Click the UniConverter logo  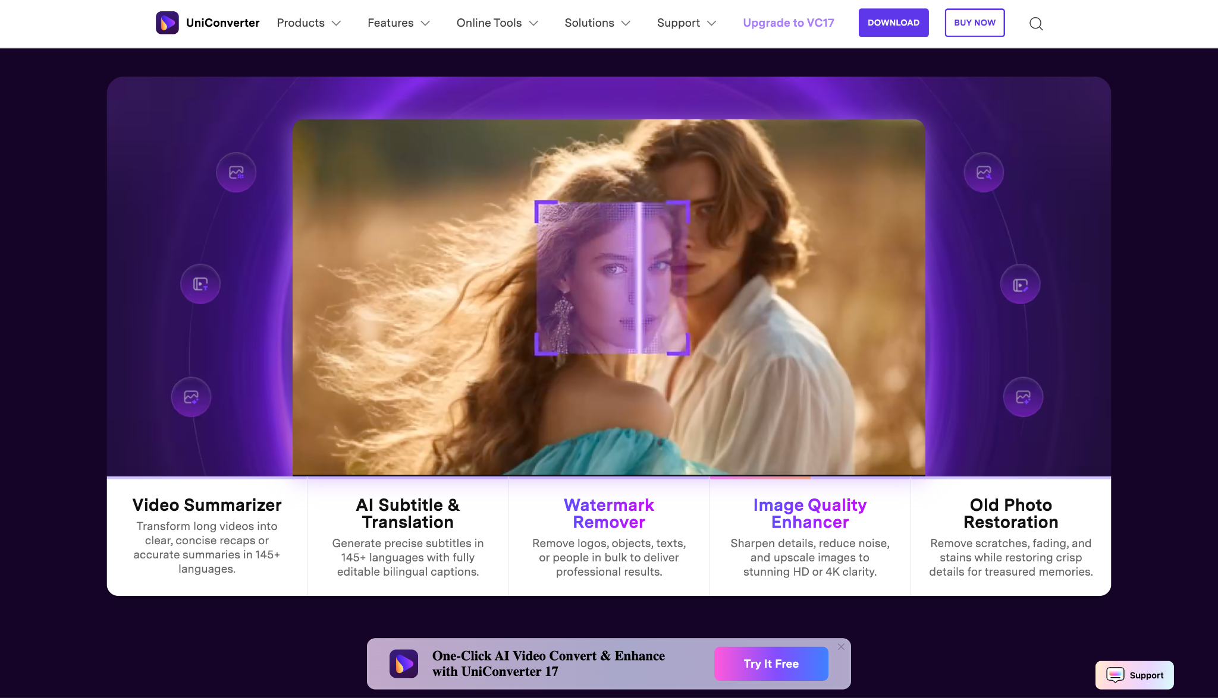coord(207,23)
